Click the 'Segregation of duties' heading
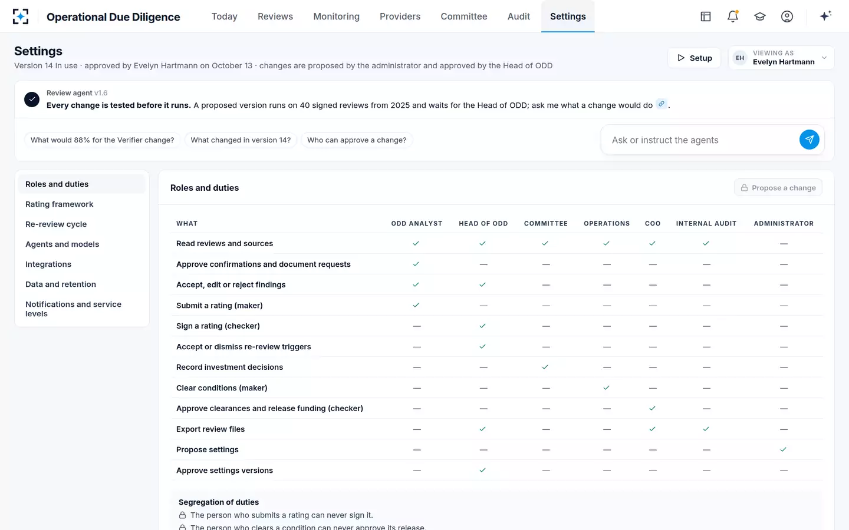Image resolution: width=849 pixels, height=530 pixels. pos(219,502)
